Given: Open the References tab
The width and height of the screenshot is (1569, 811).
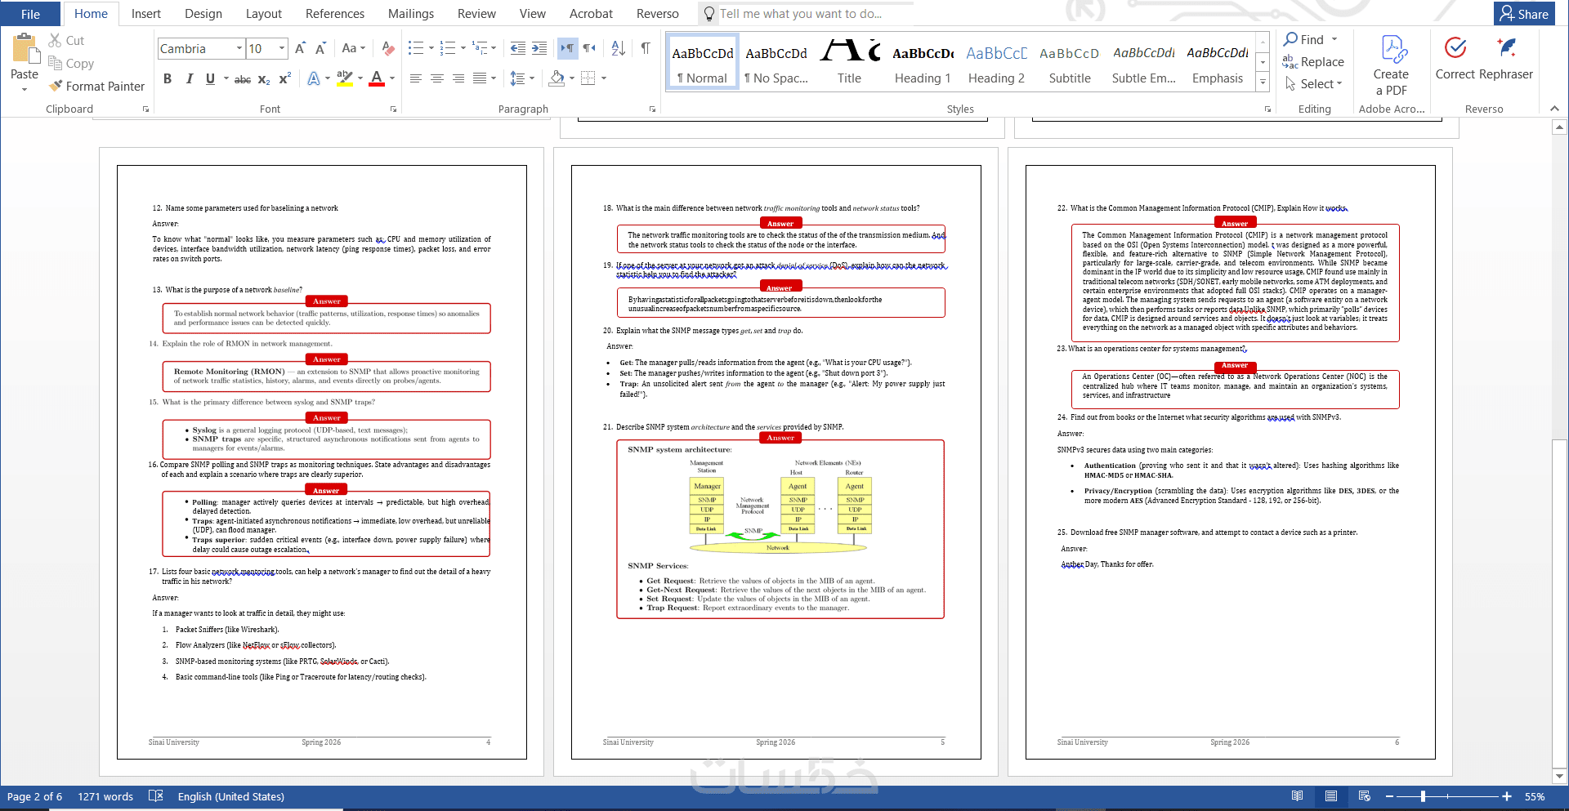Looking at the screenshot, I should (x=335, y=14).
